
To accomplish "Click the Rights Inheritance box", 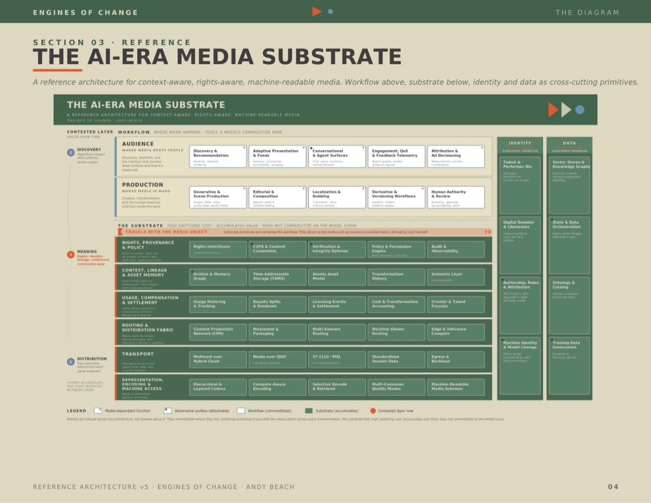I will click(x=218, y=249).
